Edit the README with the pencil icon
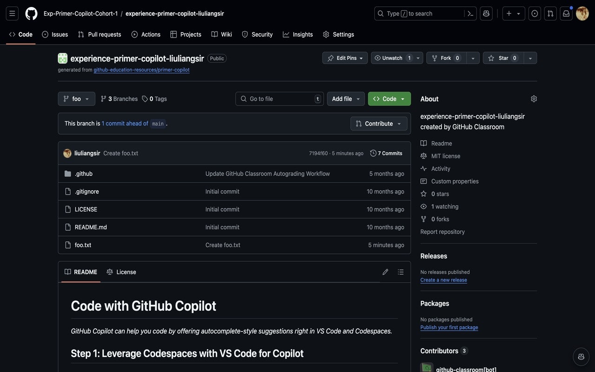 click(x=385, y=272)
